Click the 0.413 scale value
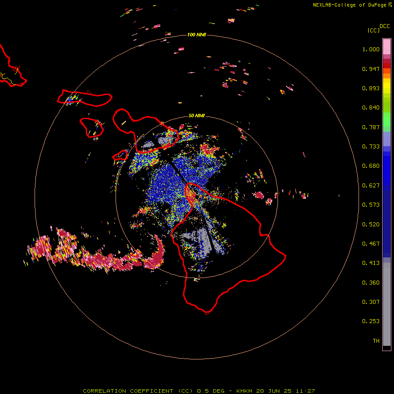This screenshot has width=394, height=394. (x=371, y=263)
